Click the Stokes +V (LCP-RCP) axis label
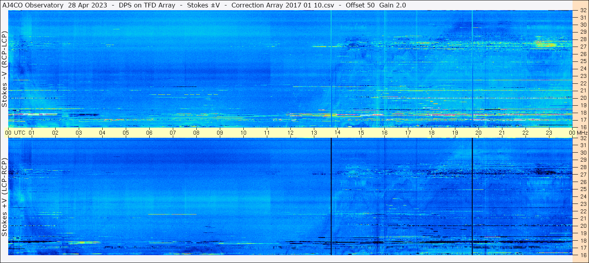The image size is (589, 263). click(x=4, y=197)
